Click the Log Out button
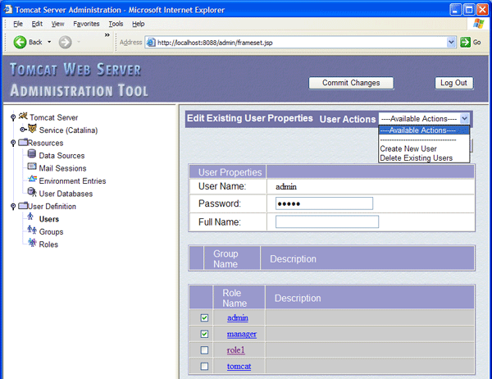The height and width of the screenshot is (379, 492). tap(453, 83)
